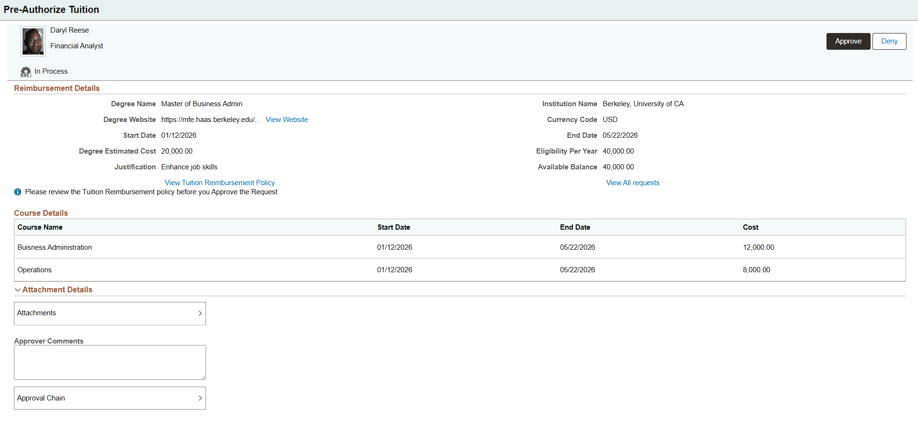
Task: Click the USD currency code value
Action: click(610, 120)
